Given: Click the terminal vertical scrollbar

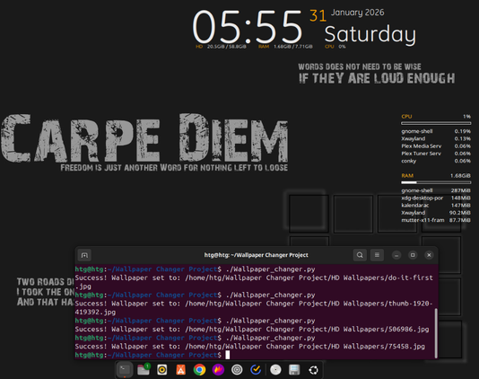Looking at the screenshot, I should (436, 333).
